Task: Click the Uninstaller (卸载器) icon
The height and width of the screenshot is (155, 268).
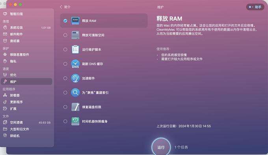Action: (5, 95)
